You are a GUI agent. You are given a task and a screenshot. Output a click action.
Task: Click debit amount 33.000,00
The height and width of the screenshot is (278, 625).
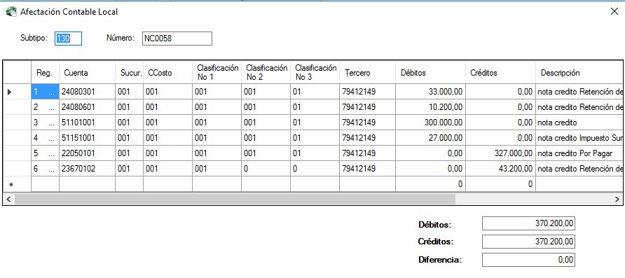pos(430,92)
